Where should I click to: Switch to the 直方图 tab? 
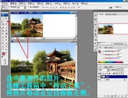tap(108, 14)
